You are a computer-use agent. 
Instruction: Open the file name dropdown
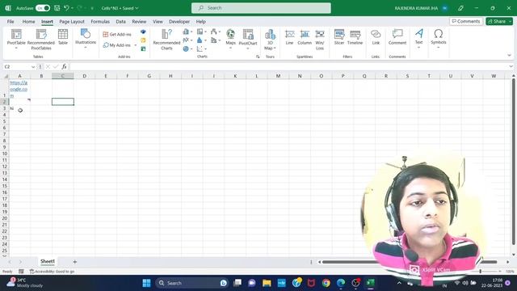click(x=137, y=8)
